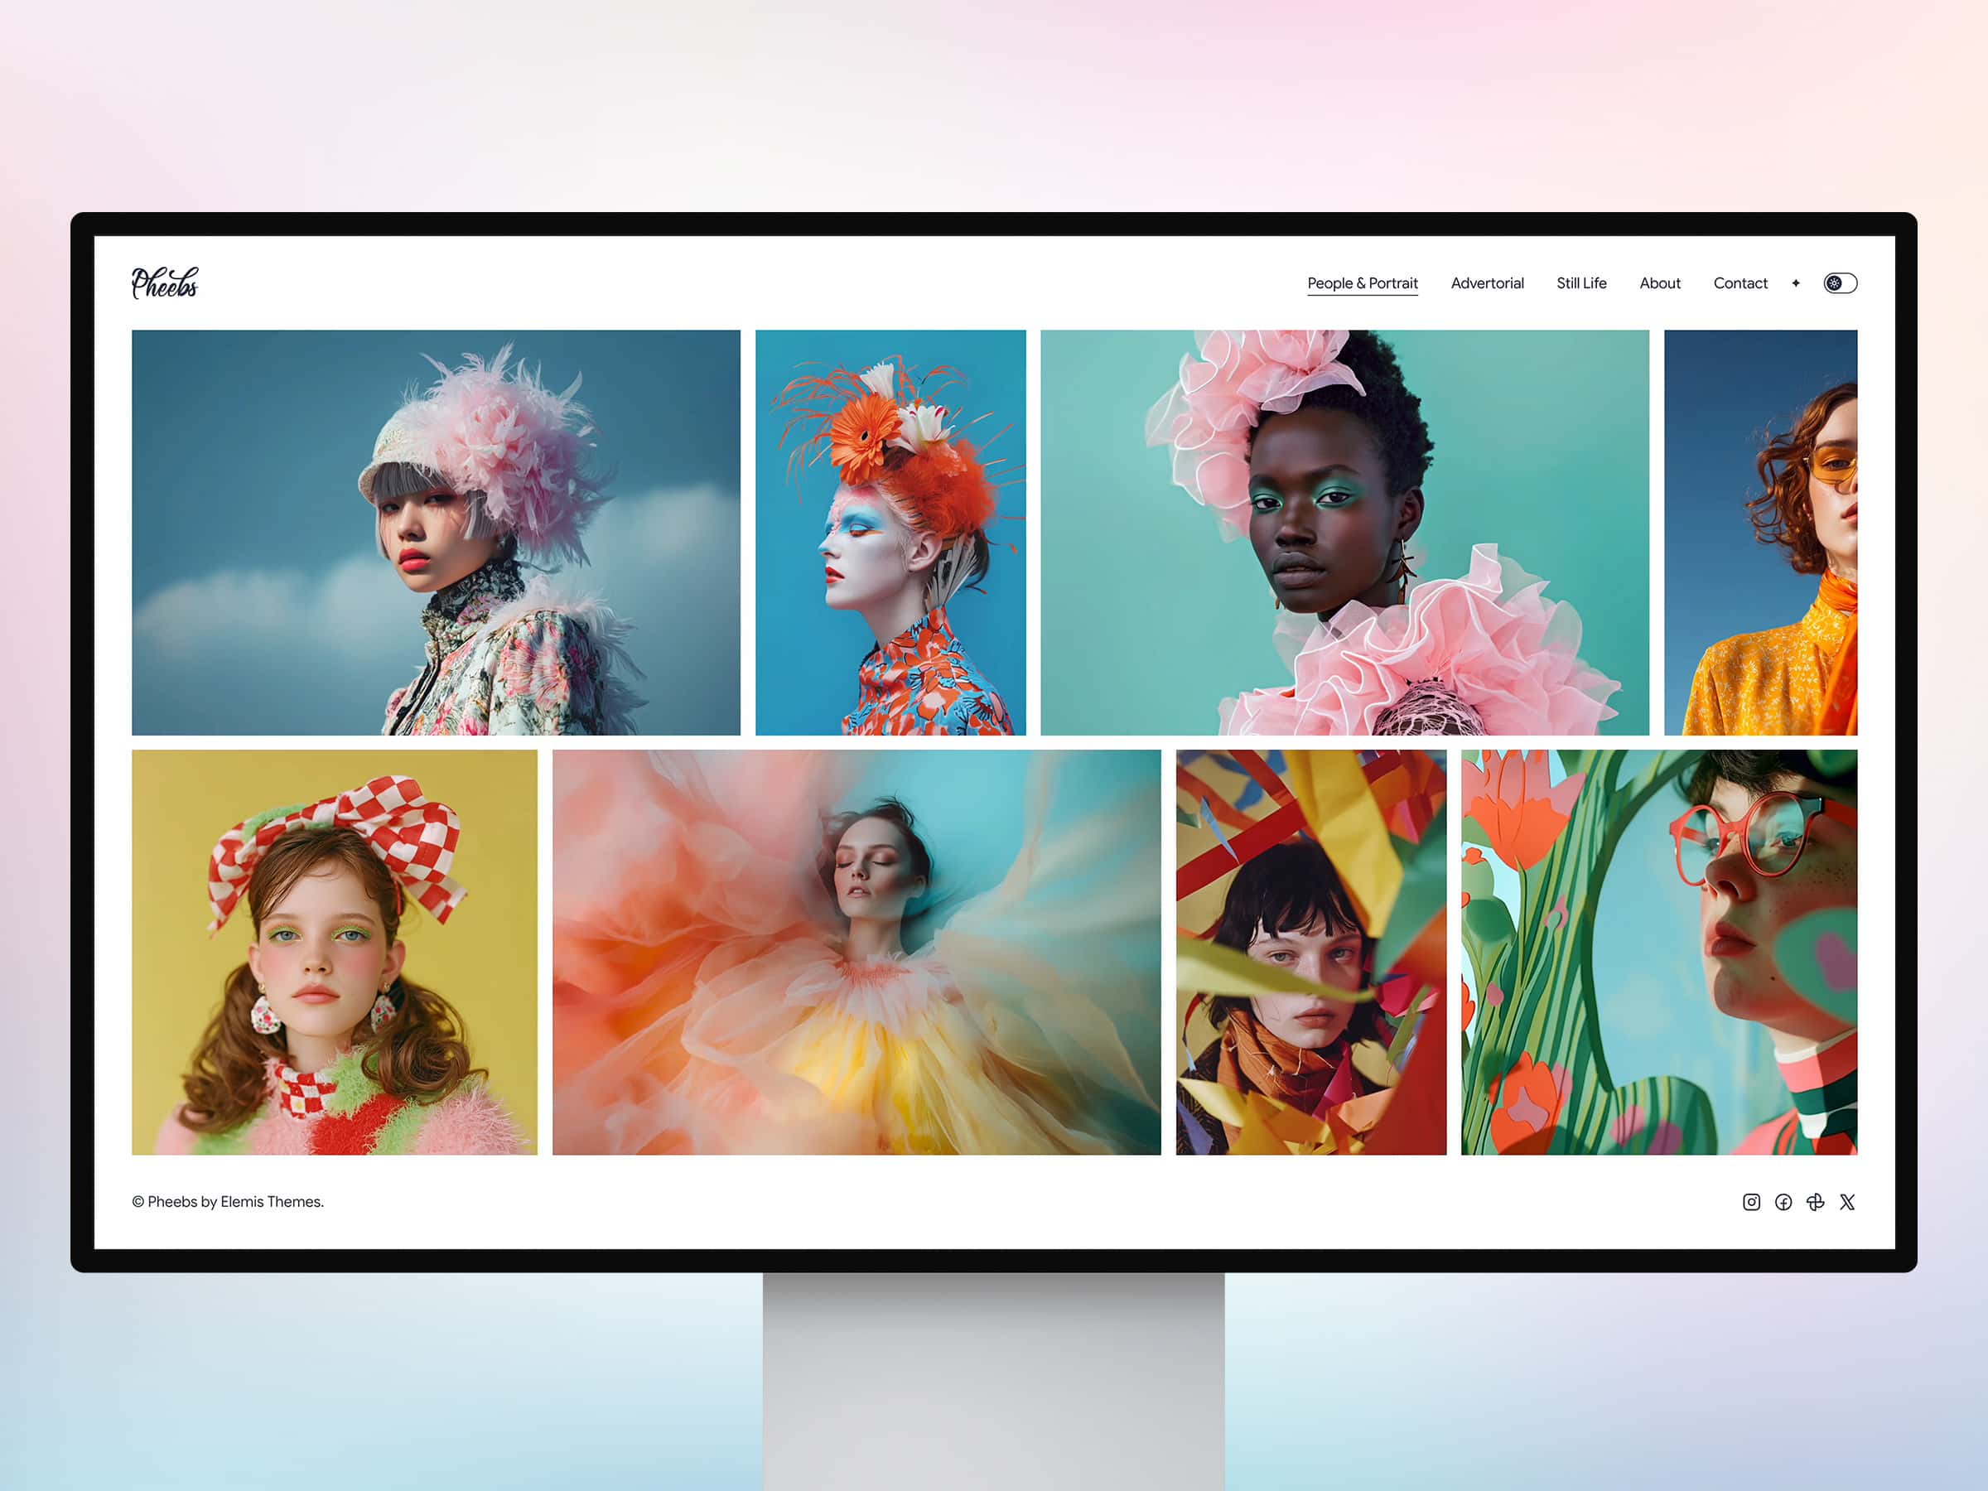Open the About page link
Viewport: 1988px width, 1491px height.
pos(1660,283)
